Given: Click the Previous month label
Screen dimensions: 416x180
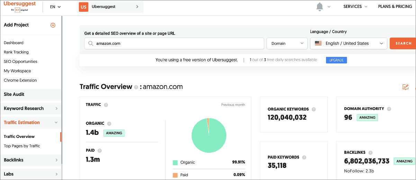Looking at the screenshot, I should click(x=233, y=105).
